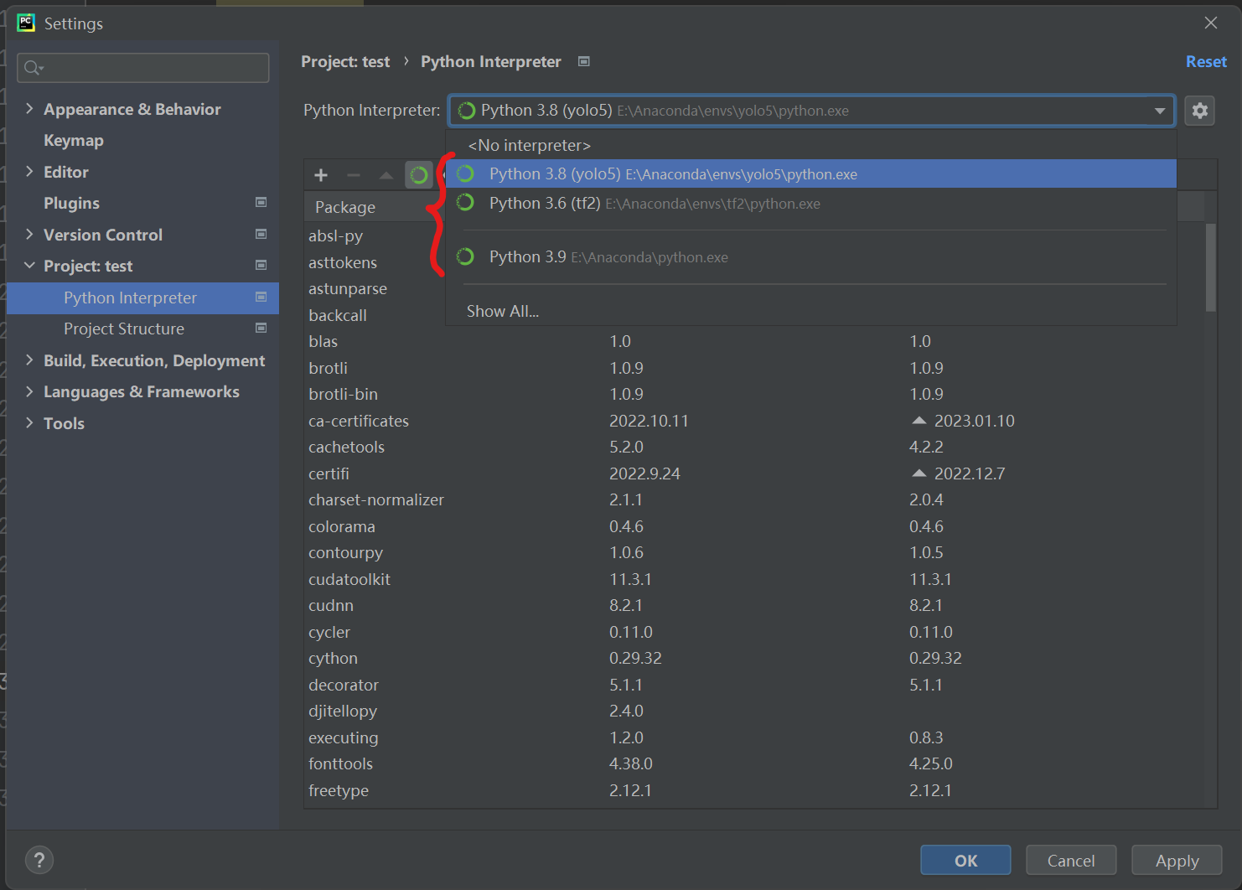Click the search magnifier icon
Screen dimensions: 1242x890
coord(33,68)
